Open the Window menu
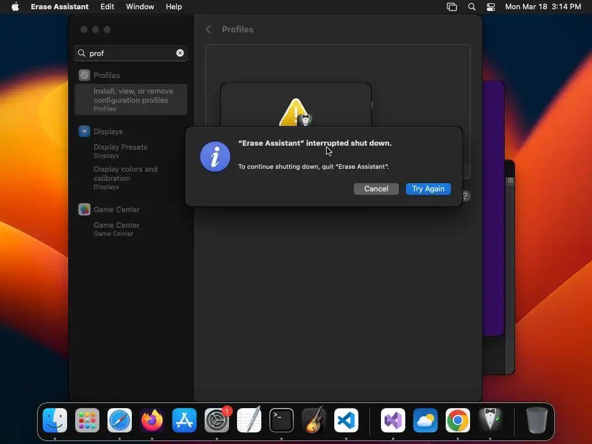The height and width of the screenshot is (444, 592). [140, 7]
